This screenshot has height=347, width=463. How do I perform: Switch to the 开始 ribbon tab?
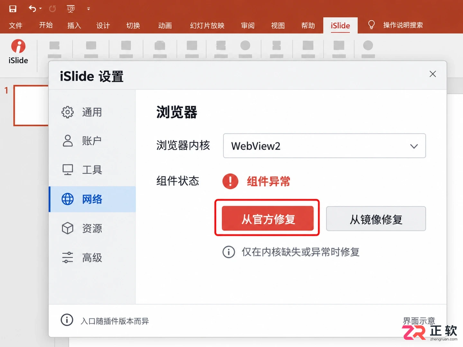(x=46, y=25)
